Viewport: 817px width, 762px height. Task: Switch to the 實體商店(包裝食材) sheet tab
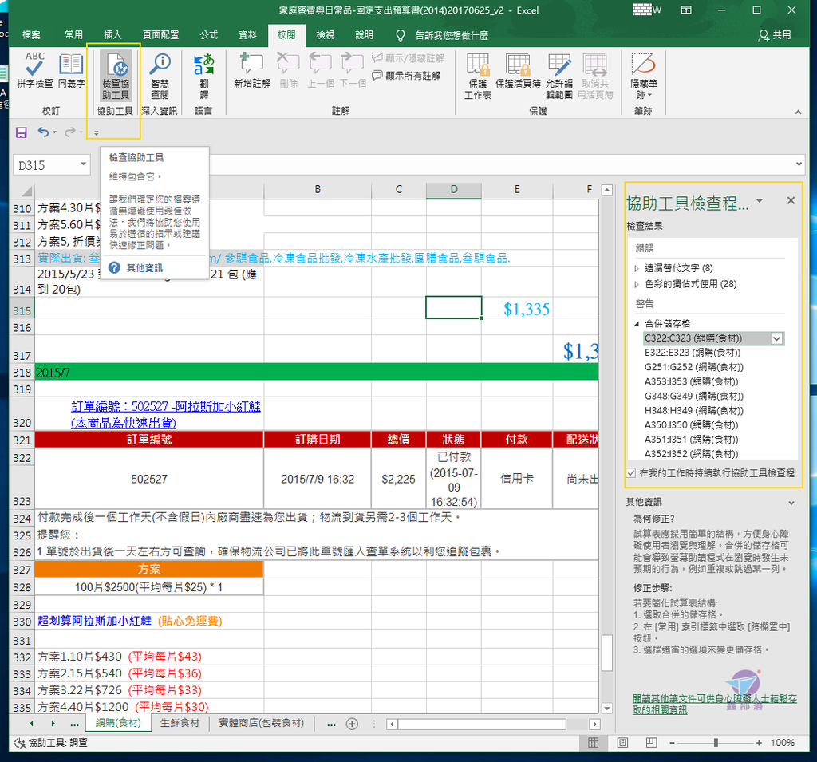[261, 723]
